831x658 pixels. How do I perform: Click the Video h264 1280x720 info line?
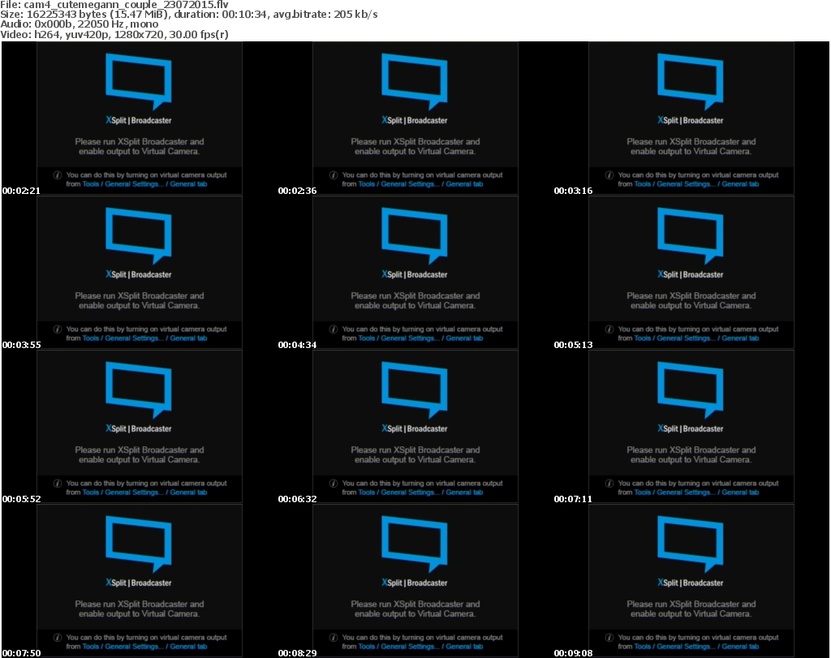click(x=114, y=34)
